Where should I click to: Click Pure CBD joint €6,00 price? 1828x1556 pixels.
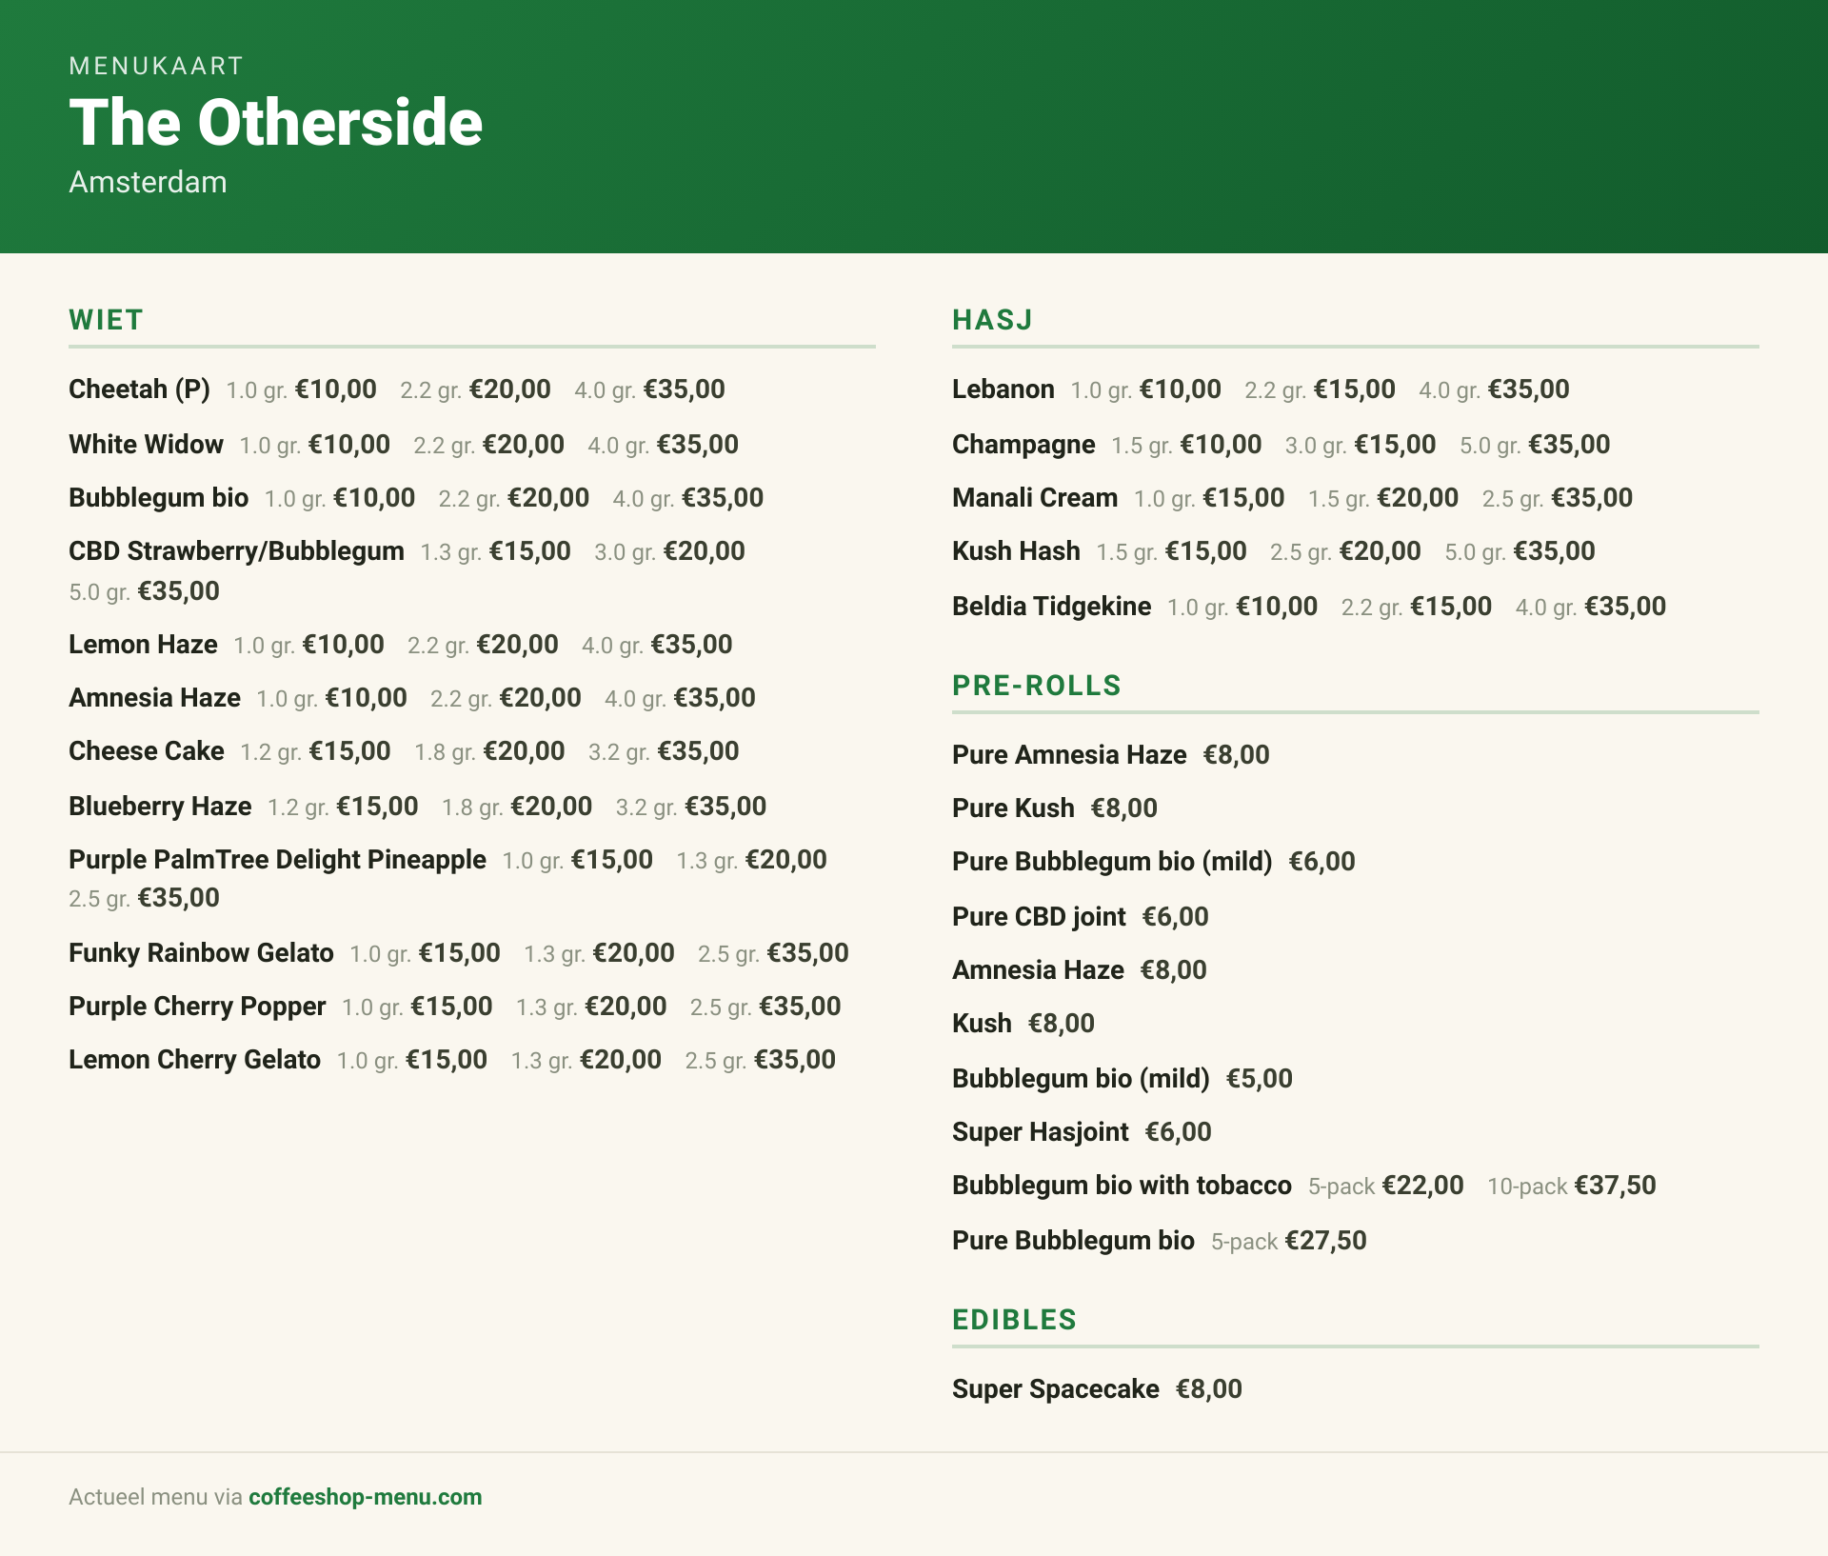click(x=1176, y=917)
